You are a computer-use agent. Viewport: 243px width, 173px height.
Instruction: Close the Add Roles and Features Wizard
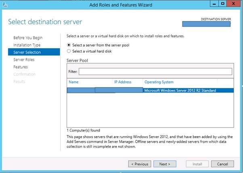234,4
